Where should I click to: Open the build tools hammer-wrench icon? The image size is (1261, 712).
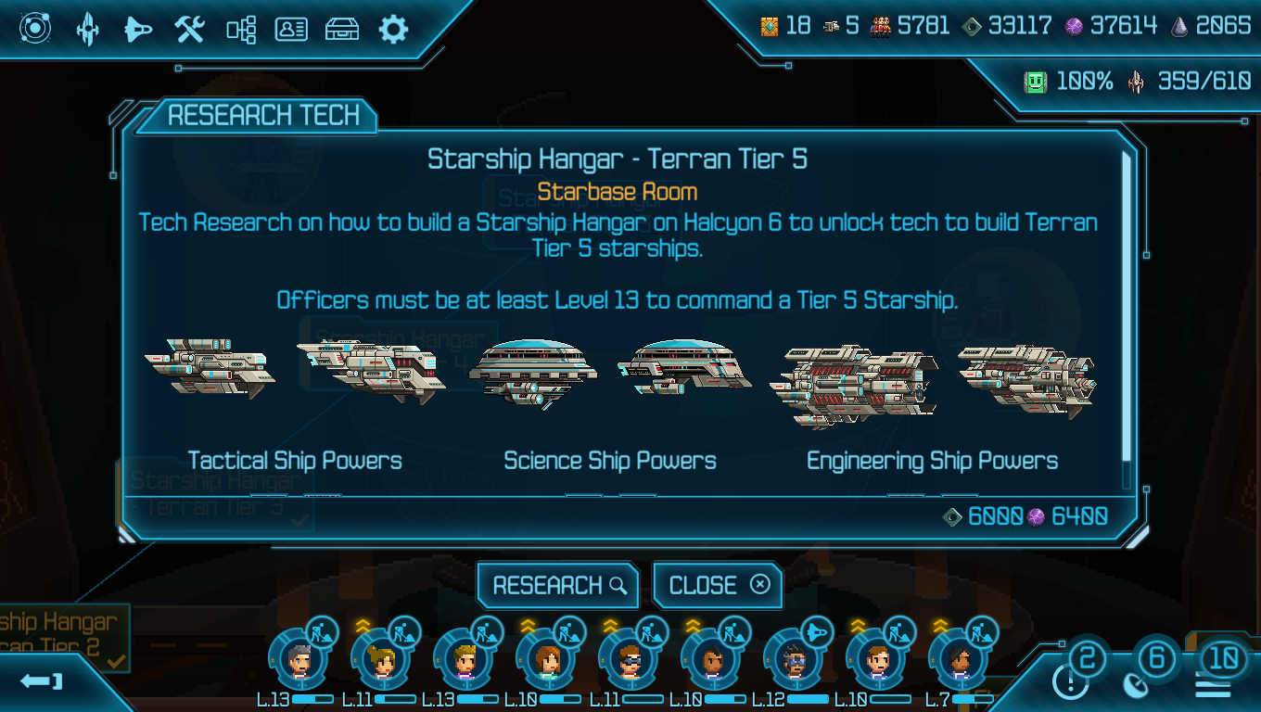[189, 30]
